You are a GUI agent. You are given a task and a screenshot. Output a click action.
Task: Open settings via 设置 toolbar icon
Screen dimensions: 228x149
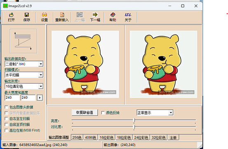(45, 17)
